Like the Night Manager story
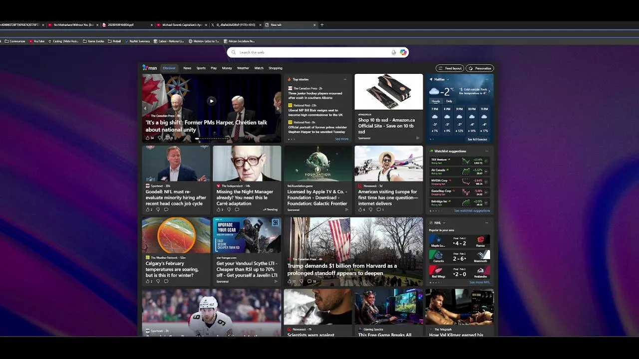The height and width of the screenshot is (359, 639). [219, 209]
